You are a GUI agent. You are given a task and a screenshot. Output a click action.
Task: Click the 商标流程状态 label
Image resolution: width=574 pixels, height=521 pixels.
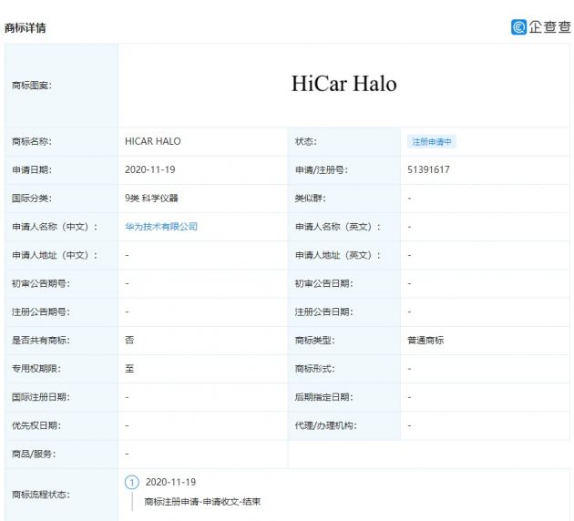pyautogui.click(x=41, y=495)
